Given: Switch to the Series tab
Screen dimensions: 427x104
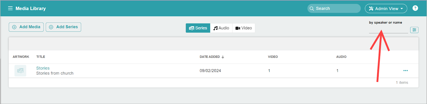Looking at the screenshot, I should (x=198, y=28).
